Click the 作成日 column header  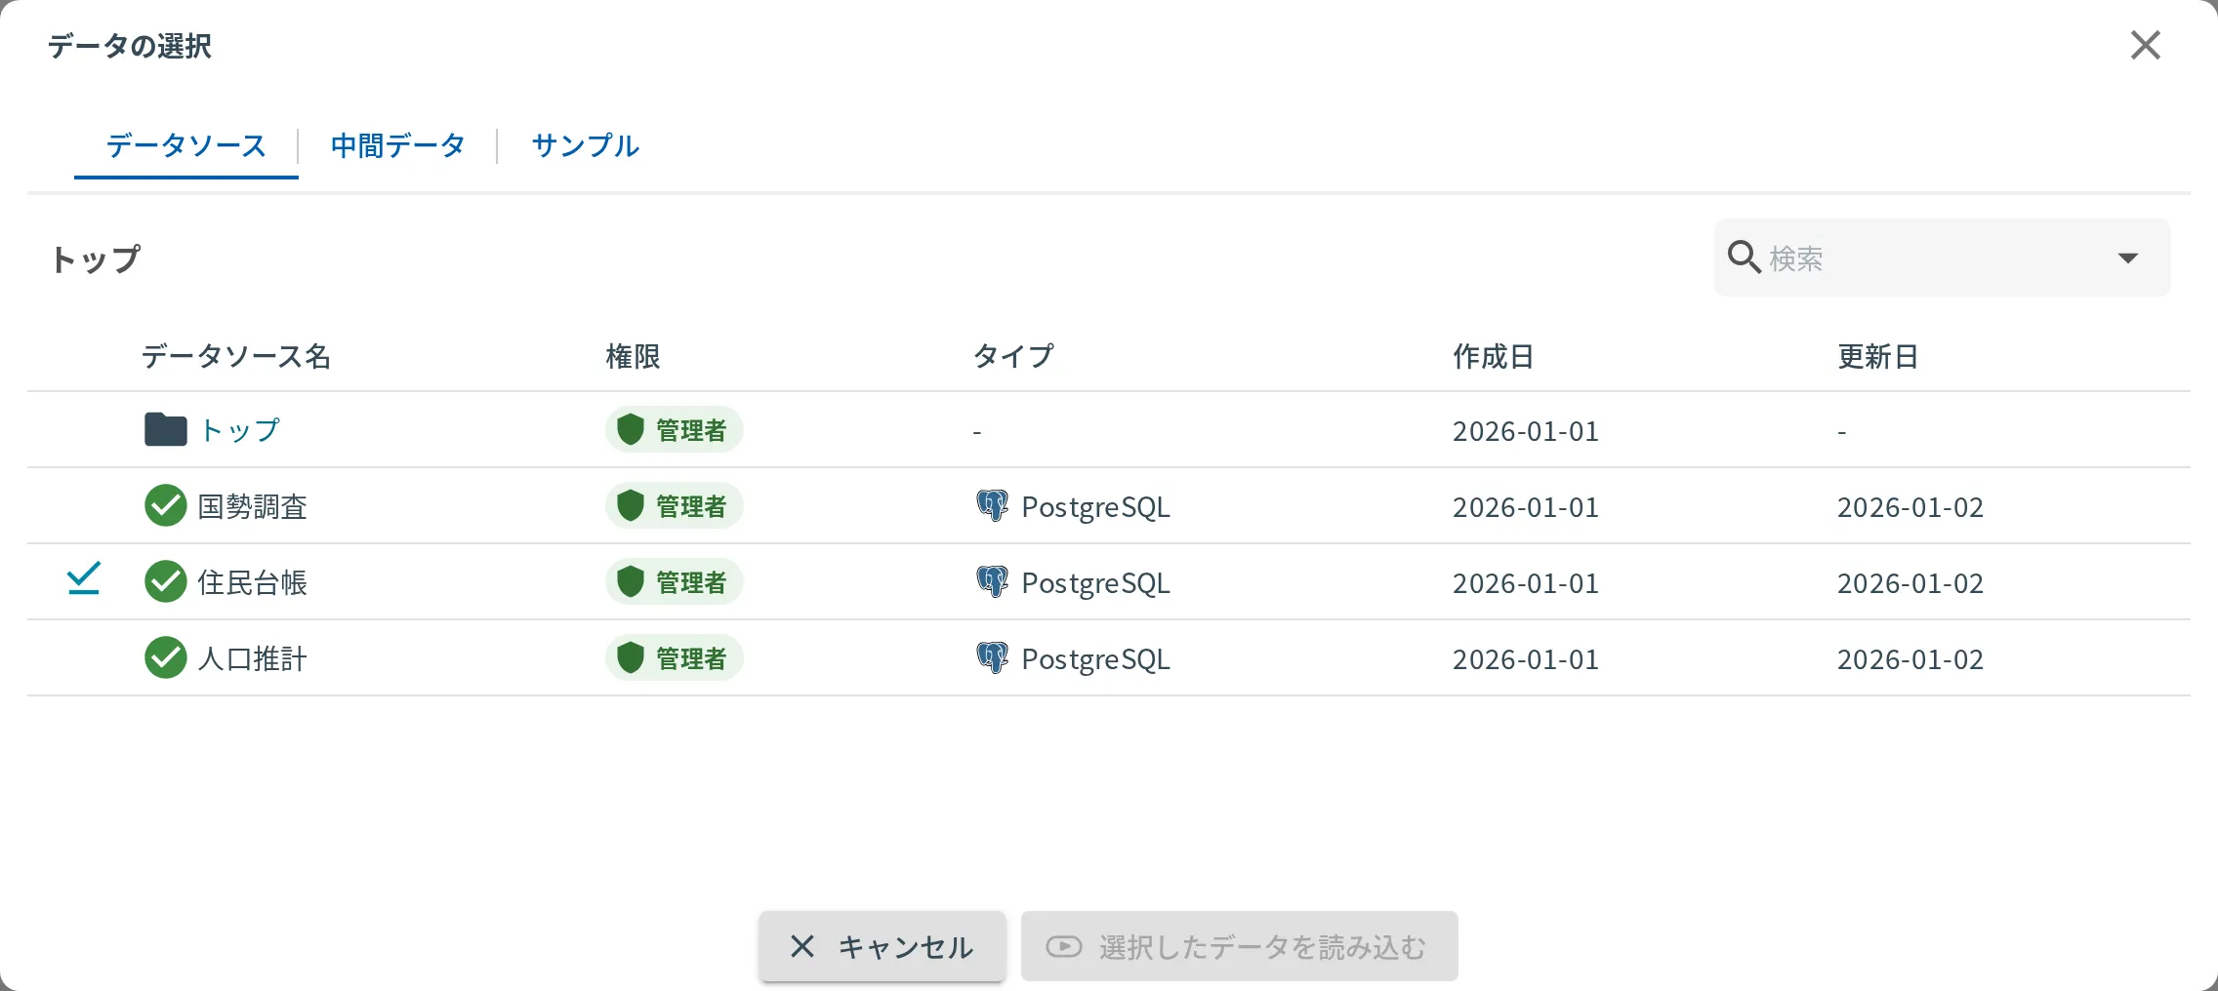[1493, 356]
